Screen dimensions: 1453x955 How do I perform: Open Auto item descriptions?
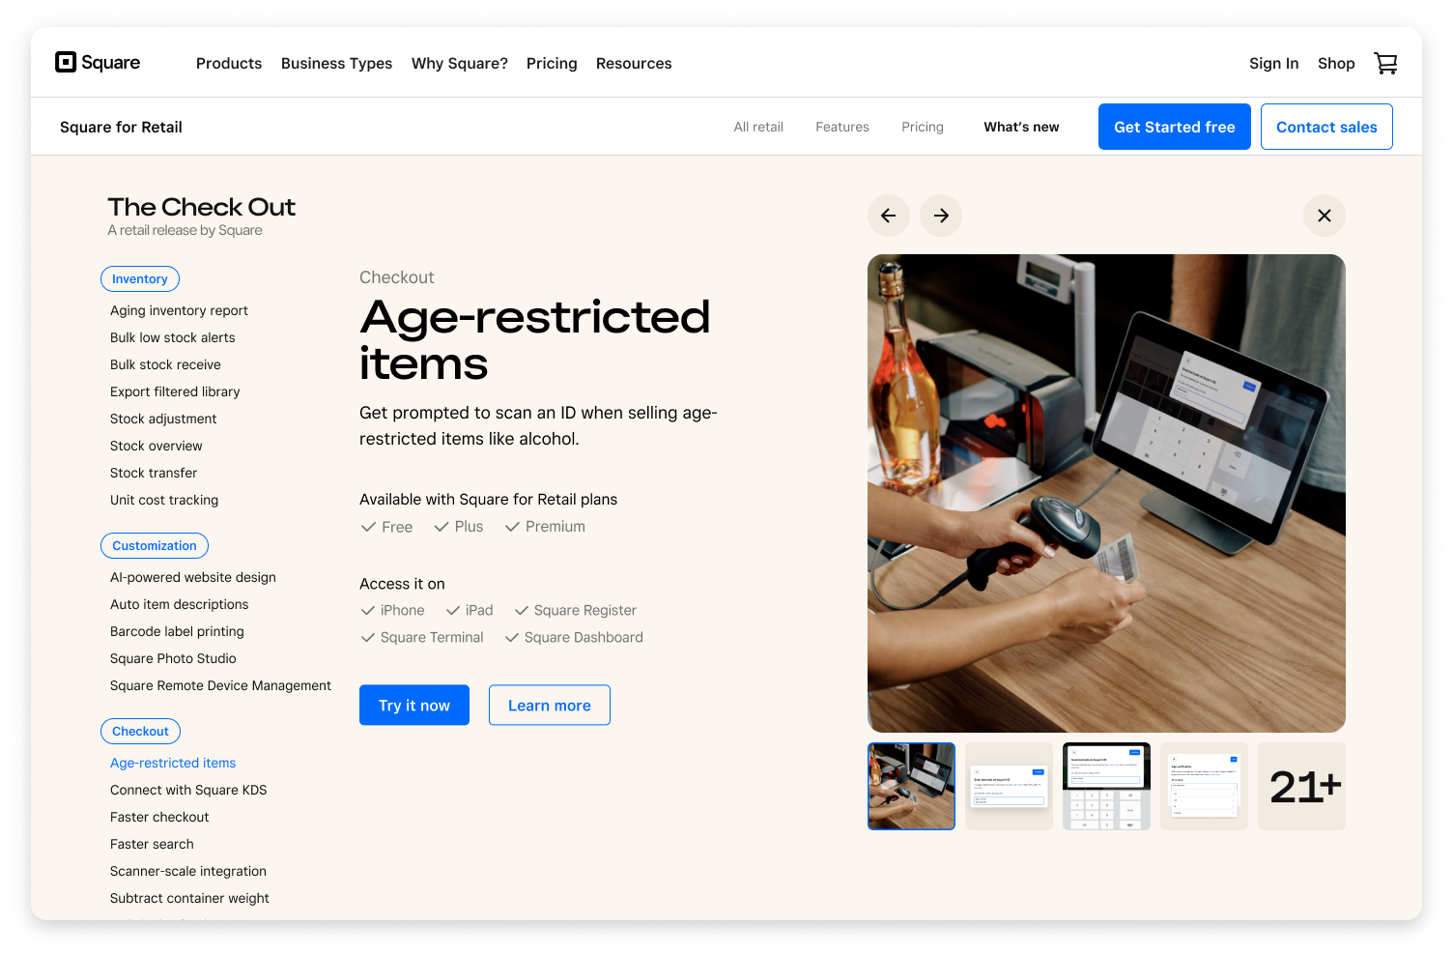(180, 604)
